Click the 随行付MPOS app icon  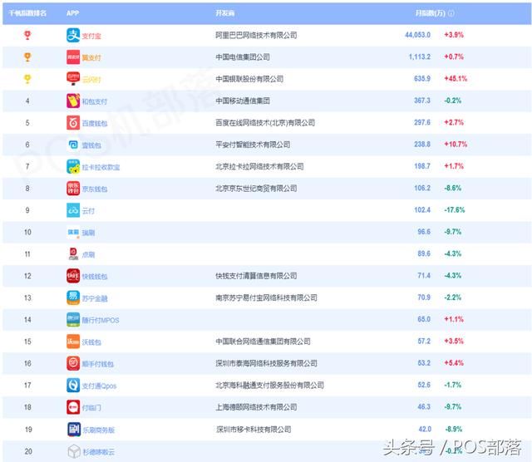(x=73, y=320)
